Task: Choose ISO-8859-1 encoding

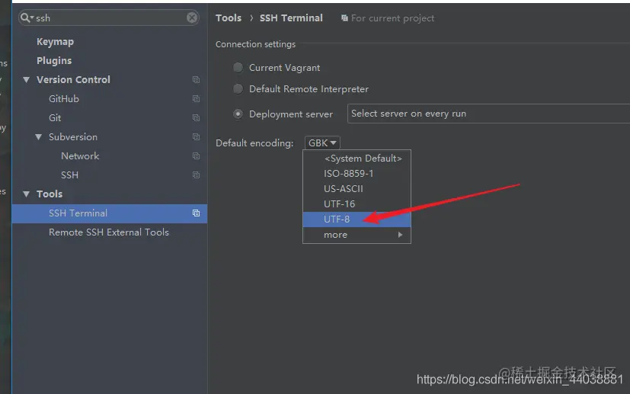Action: coord(357,174)
